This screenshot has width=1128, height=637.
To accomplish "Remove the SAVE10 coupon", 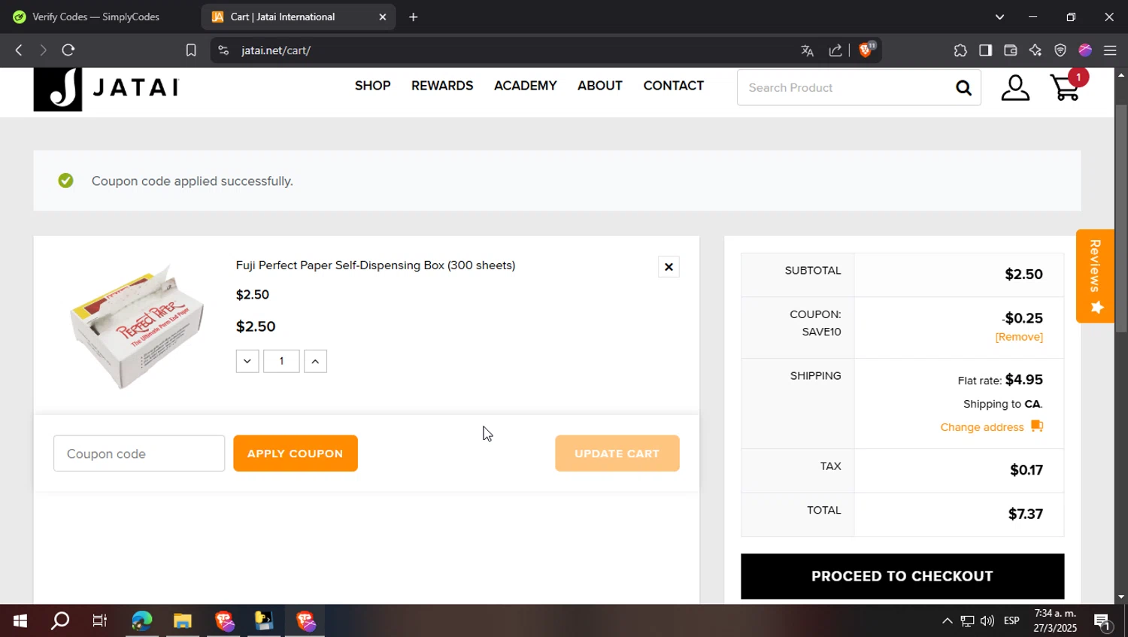I will (x=1019, y=337).
